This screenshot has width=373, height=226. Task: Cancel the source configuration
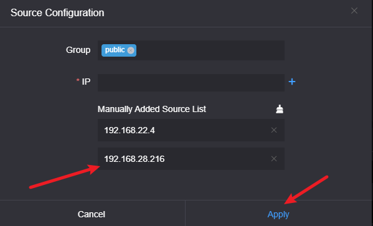coord(92,214)
